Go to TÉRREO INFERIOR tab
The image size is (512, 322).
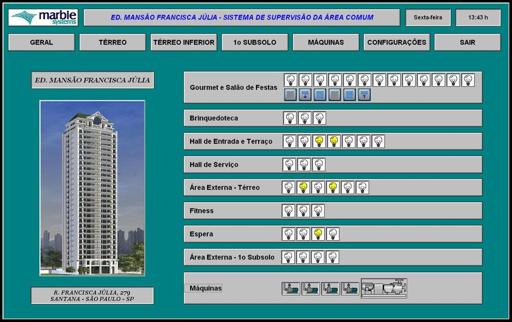184,42
